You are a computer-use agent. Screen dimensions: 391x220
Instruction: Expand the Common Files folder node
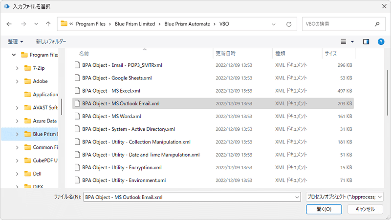coord(17,147)
